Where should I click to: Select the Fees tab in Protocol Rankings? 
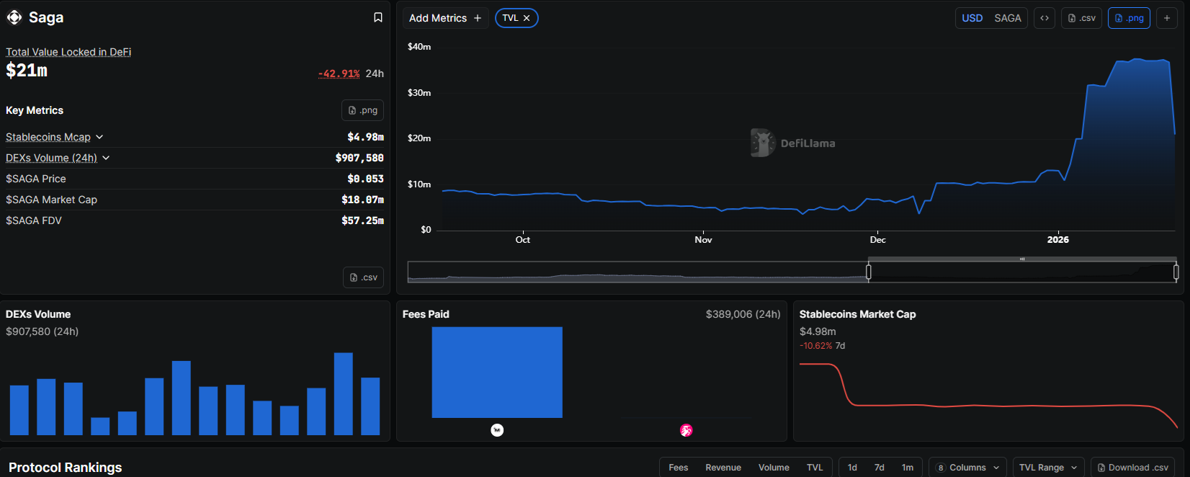tap(679, 468)
